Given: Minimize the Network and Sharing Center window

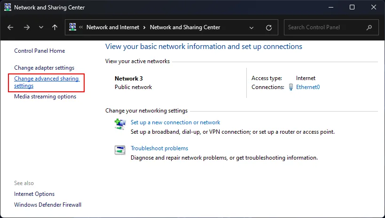Looking at the screenshot, I should pyautogui.click(x=331, y=7).
